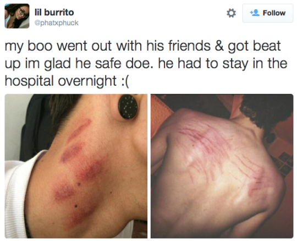Enlarge the left neck bruises photo

point(76,166)
